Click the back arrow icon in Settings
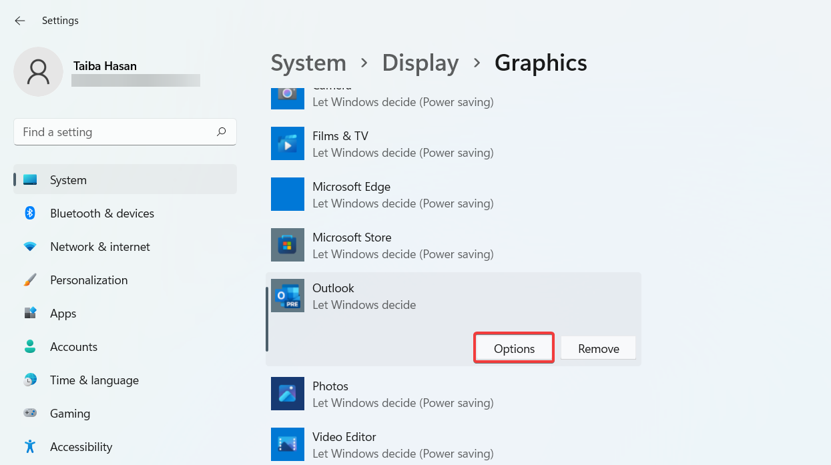Viewport: 831px width, 465px height. (20, 21)
